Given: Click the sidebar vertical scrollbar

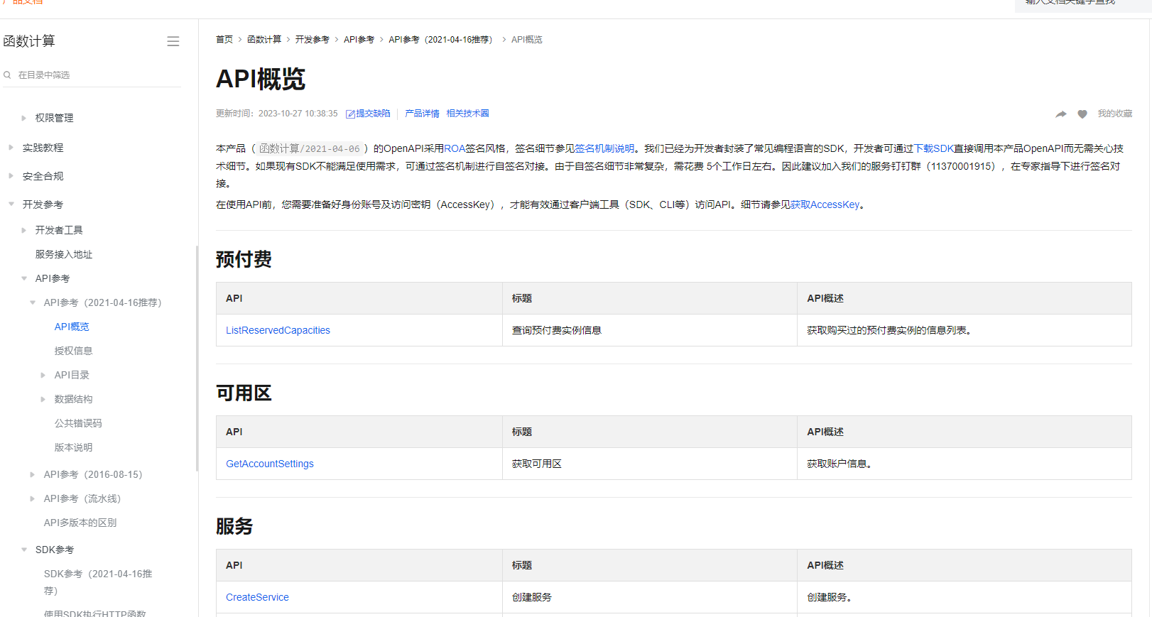Looking at the screenshot, I should [197, 359].
